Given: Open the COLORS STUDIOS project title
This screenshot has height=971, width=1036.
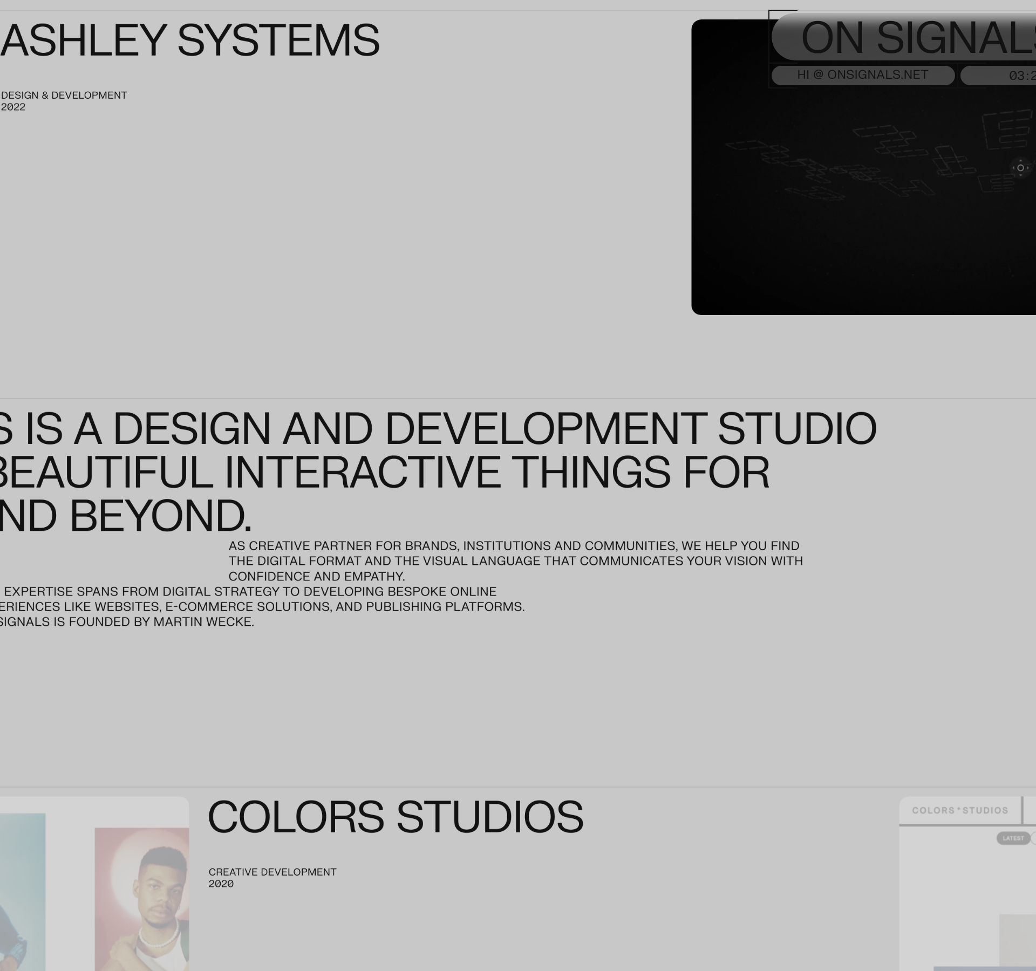Looking at the screenshot, I should click(x=395, y=817).
